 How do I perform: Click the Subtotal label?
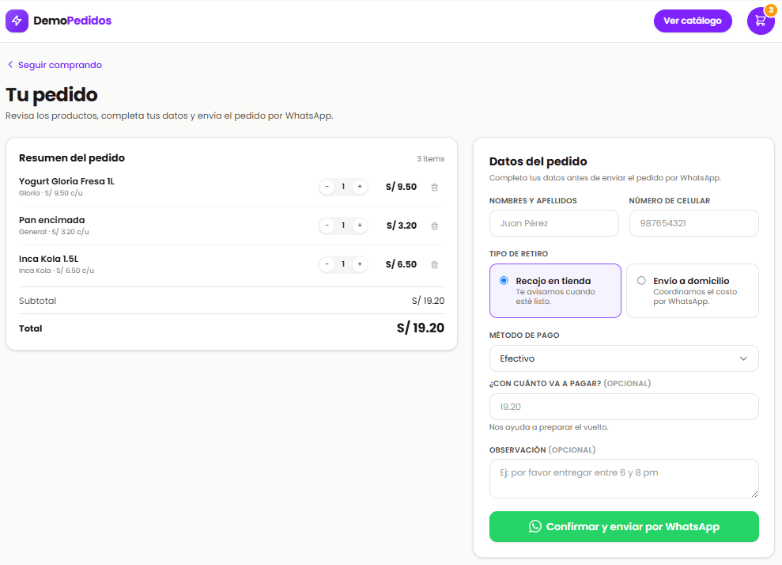coord(37,301)
